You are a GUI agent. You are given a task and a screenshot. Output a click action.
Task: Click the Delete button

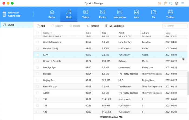tap(75, 26)
